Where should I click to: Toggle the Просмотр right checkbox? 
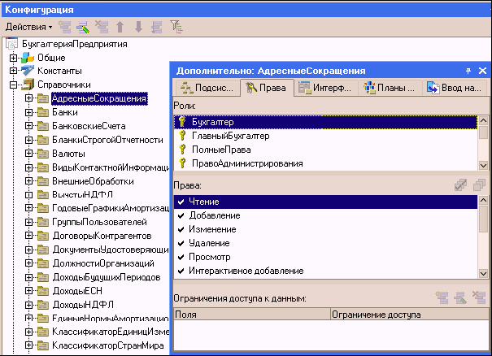pos(181,257)
